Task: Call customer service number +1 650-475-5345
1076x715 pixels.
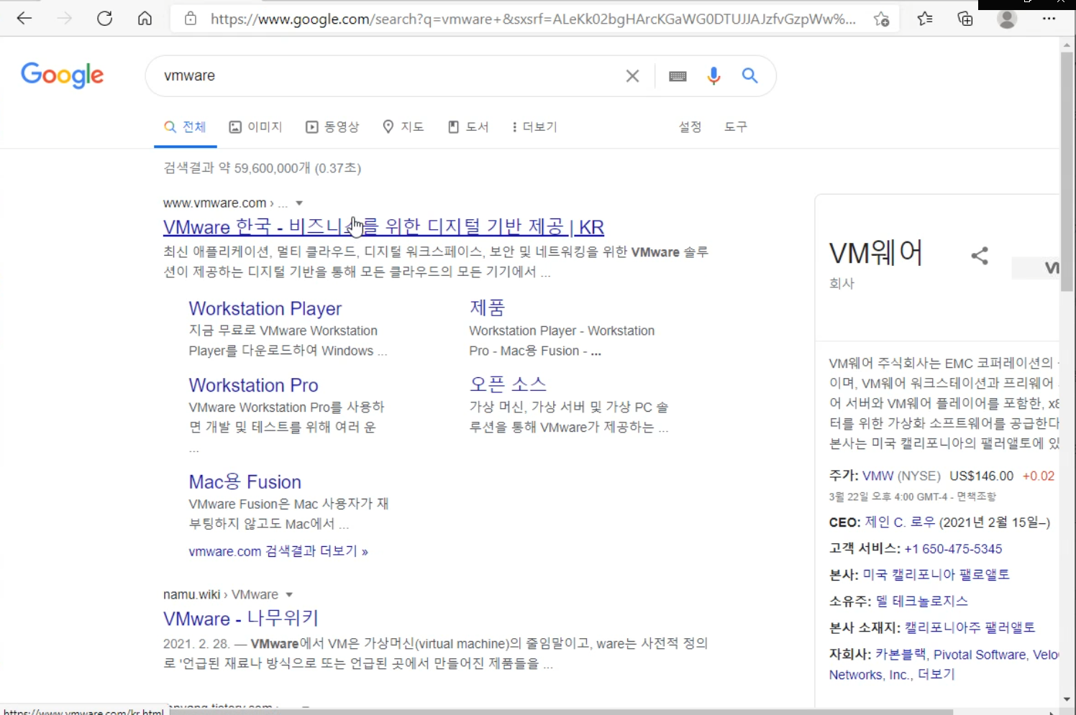Action: point(953,549)
